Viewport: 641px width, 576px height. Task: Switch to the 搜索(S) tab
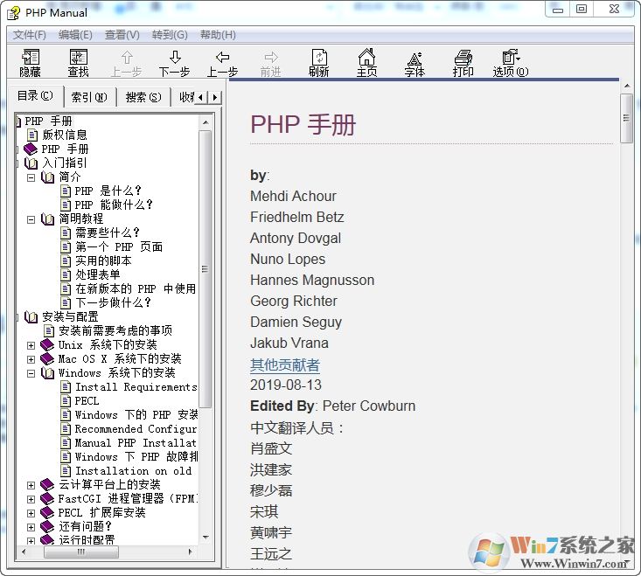pyautogui.click(x=143, y=97)
